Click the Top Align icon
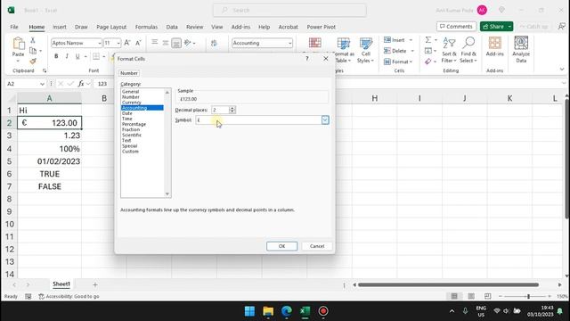 (154, 43)
